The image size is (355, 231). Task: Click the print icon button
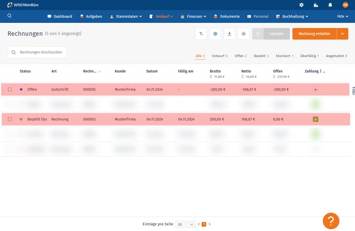[x=244, y=34]
